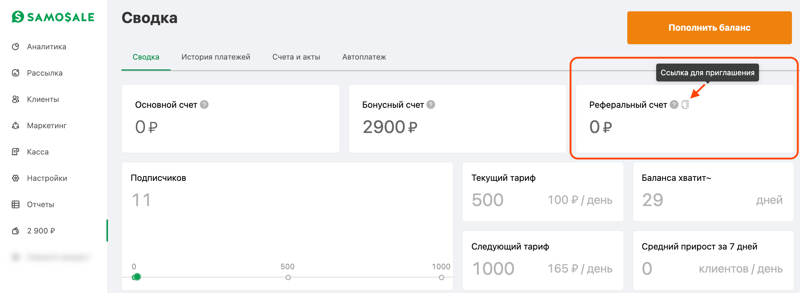Click Следующий тариф value 1000

click(493, 269)
